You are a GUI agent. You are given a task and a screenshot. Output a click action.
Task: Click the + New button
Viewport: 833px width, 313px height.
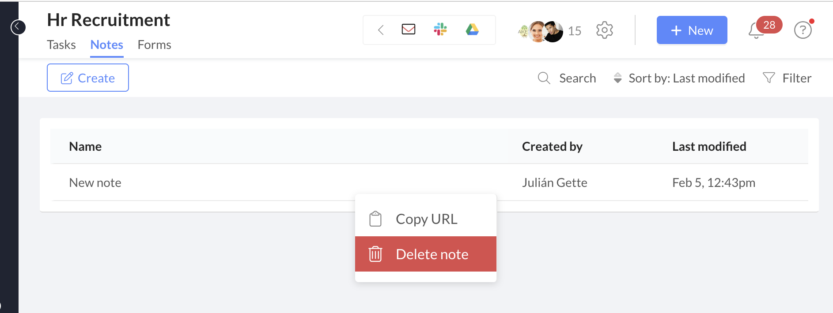(x=692, y=30)
